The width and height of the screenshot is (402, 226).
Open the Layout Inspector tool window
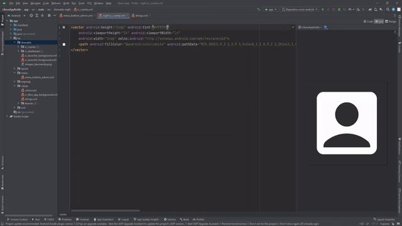pyautogui.click(x=384, y=220)
